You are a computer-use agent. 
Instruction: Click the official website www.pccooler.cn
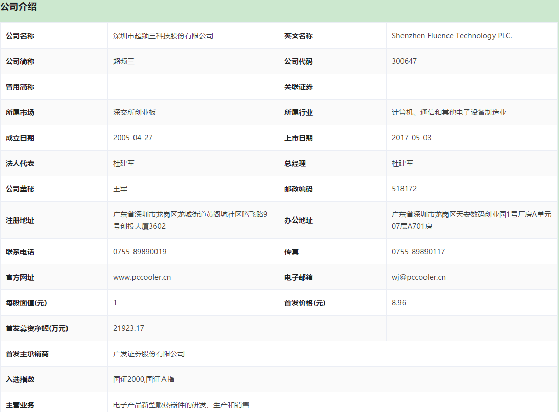pyautogui.click(x=142, y=277)
